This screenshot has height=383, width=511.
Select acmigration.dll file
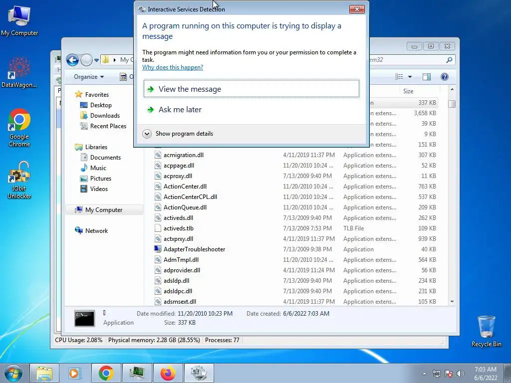coord(295,155)
